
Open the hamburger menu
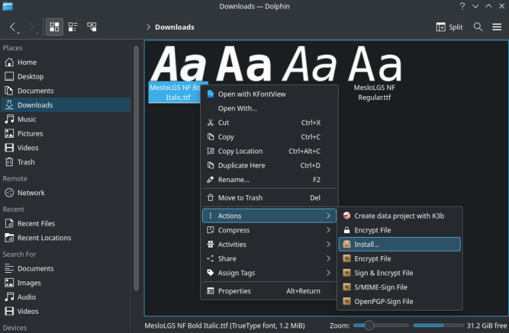click(496, 27)
